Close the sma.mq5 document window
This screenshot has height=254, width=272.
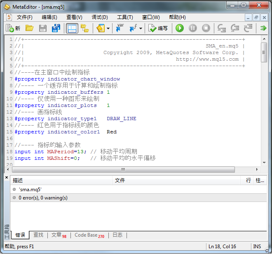[264, 18]
